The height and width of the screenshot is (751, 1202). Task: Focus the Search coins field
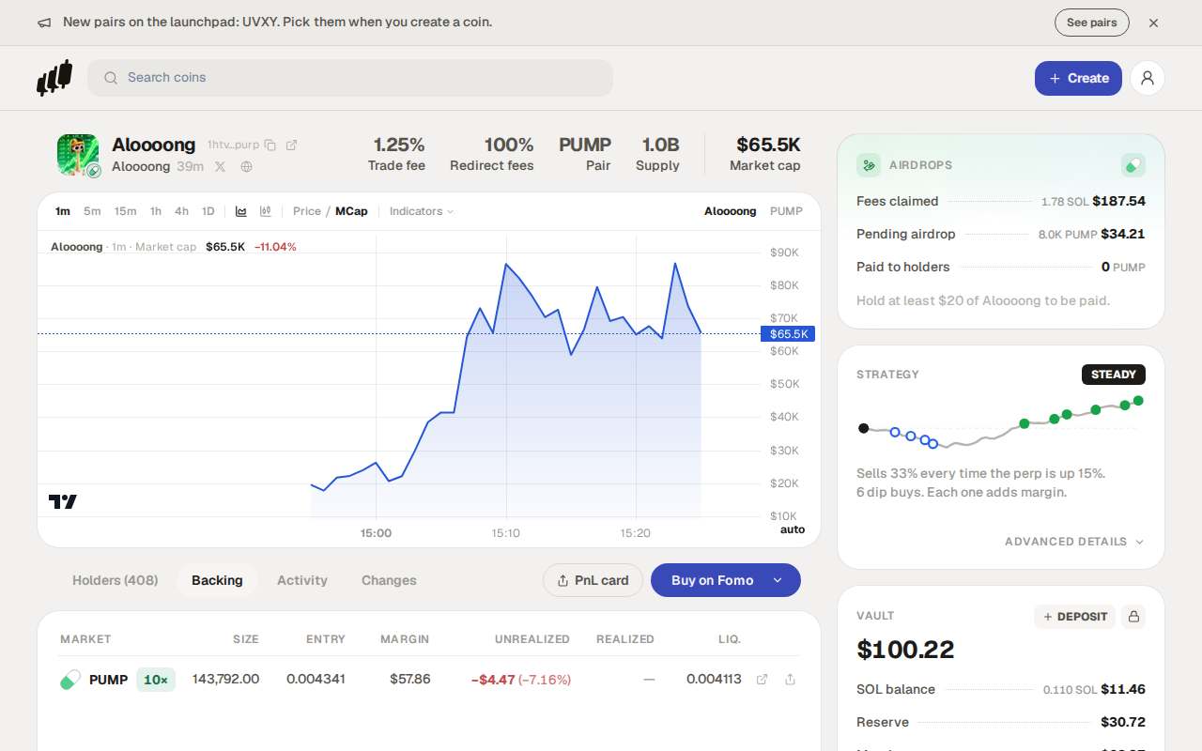pyautogui.click(x=350, y=78)
